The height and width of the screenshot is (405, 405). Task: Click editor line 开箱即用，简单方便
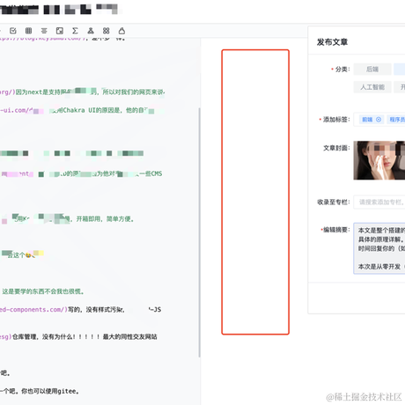tap(105, 219)
